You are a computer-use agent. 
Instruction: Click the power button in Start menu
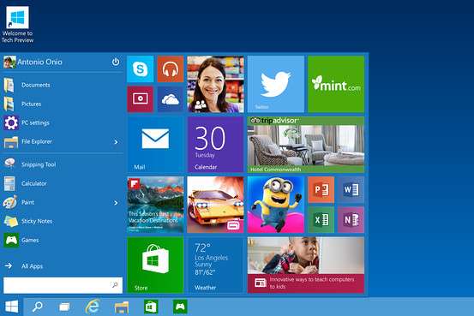[116, 62]
